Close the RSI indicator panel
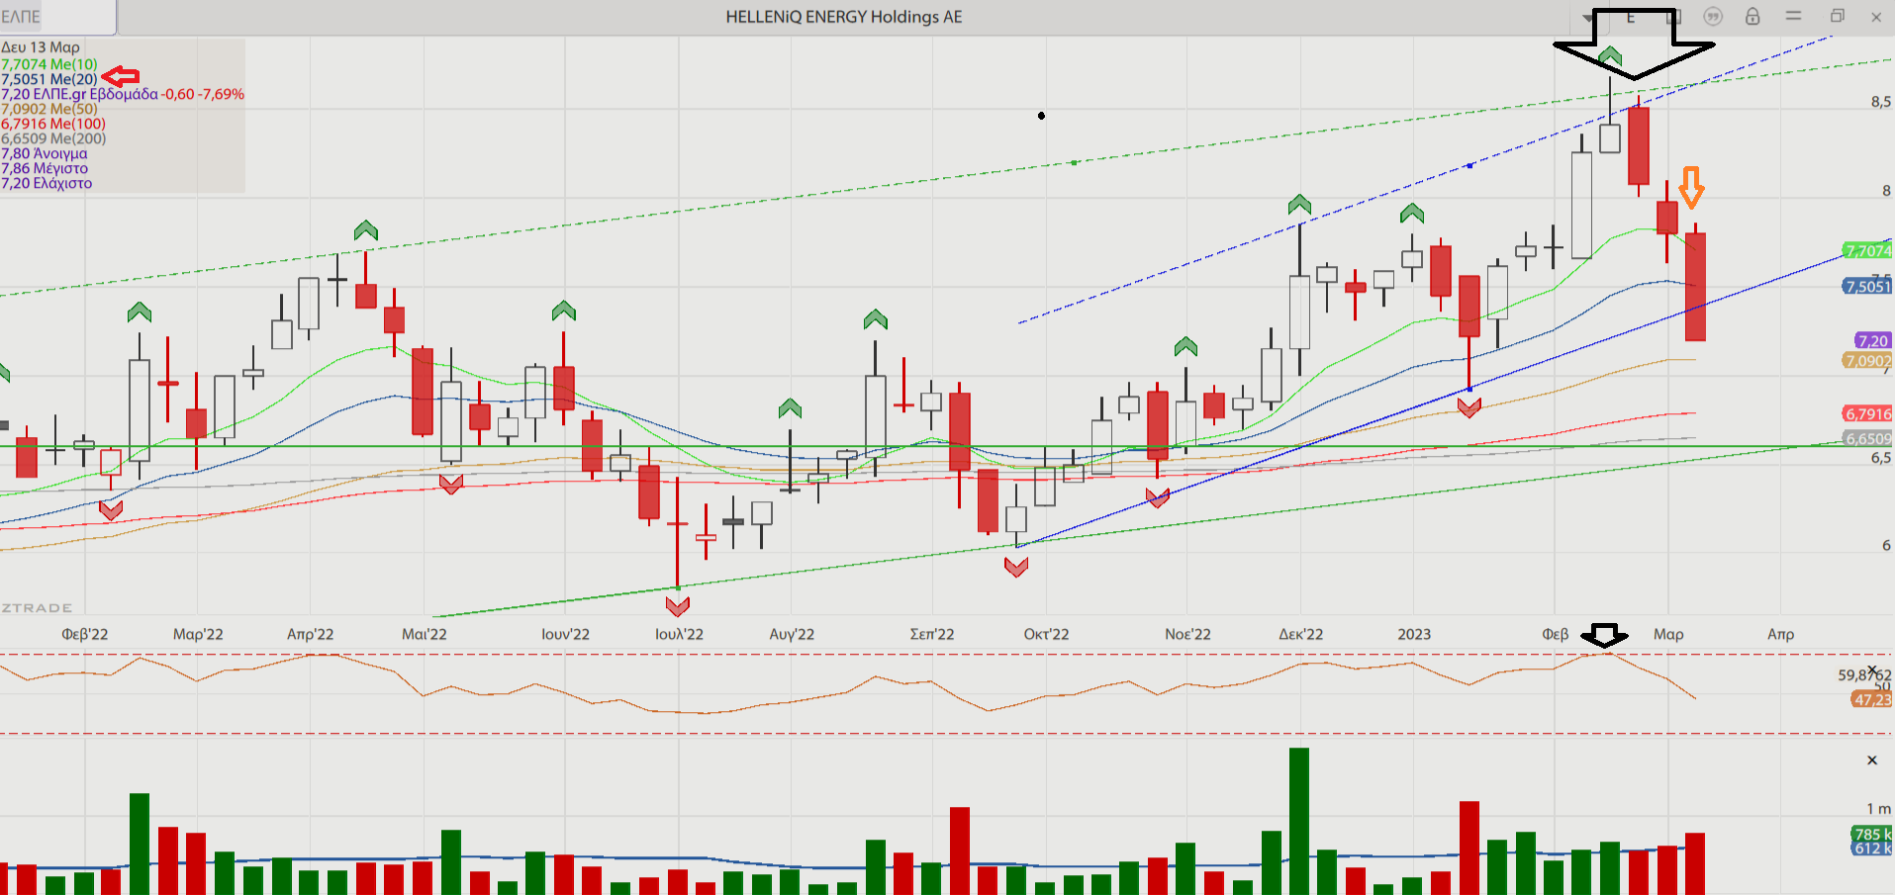The image size is (1895, 895). click(x=1872, y=671)
